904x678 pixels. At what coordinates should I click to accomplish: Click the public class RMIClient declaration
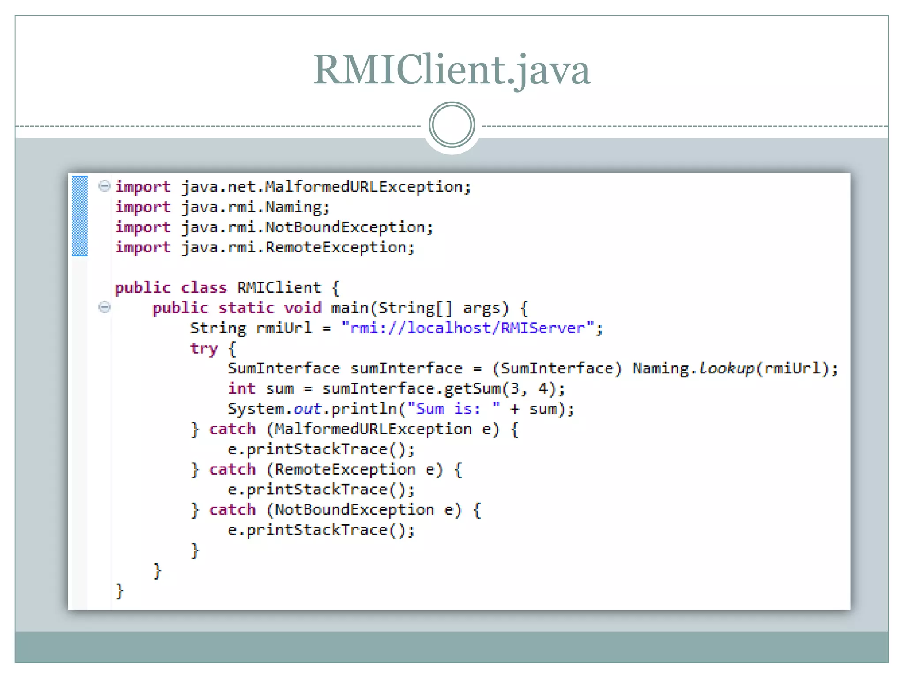227,288
